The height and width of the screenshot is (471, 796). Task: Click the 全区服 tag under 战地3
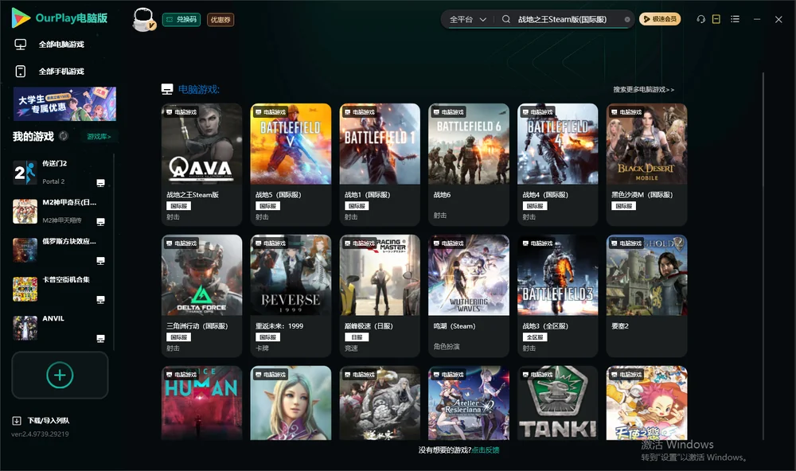pyautogui.click(x=535, y=337)
